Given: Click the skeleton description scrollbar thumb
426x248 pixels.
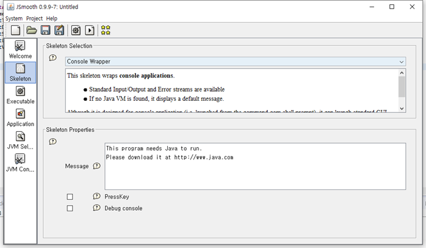Looking at the screenshot, I should pos(402,87).
